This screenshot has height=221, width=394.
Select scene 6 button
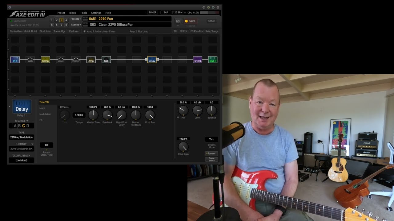click(x=57, y=25)
